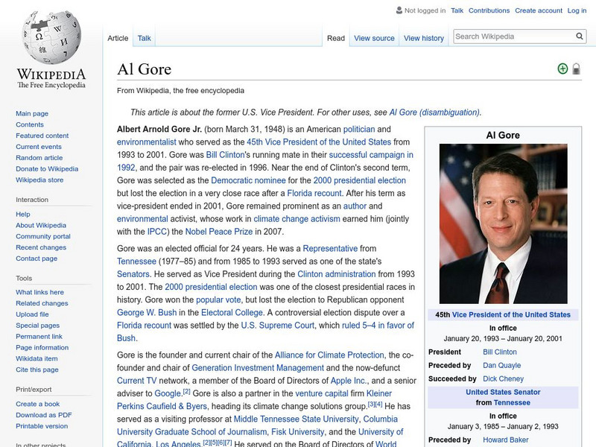Screen dimensions: 596x447
Task: Load a Random article
Action: point(39,157)
